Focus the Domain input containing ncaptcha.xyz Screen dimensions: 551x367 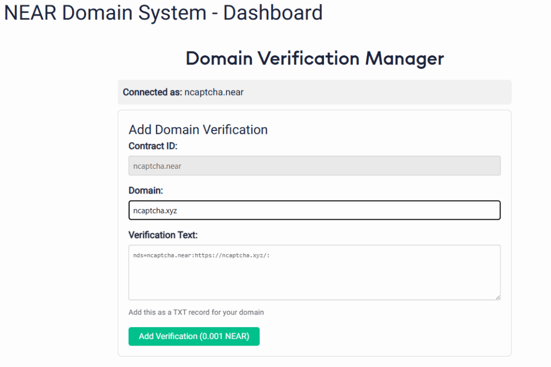click(x=314, y=210)
